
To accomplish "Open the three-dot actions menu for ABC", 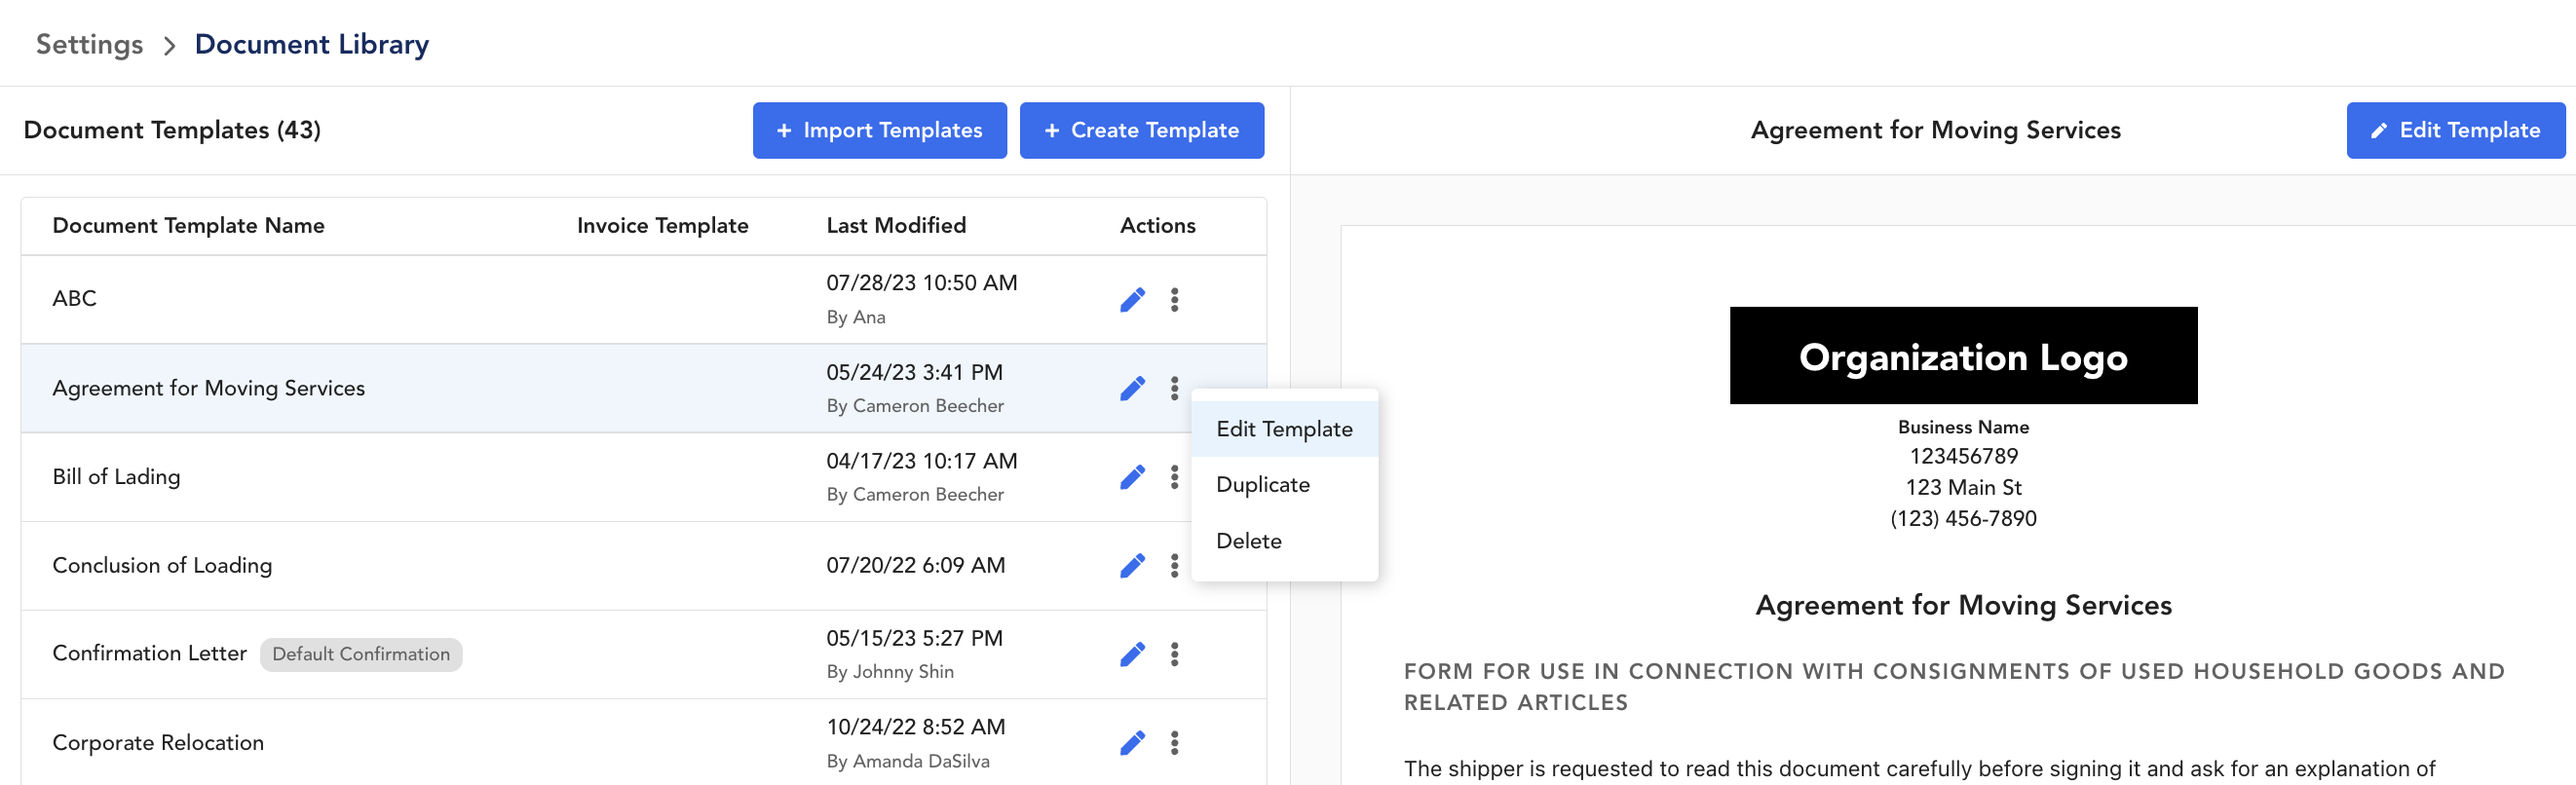I will pos(1174,299).
